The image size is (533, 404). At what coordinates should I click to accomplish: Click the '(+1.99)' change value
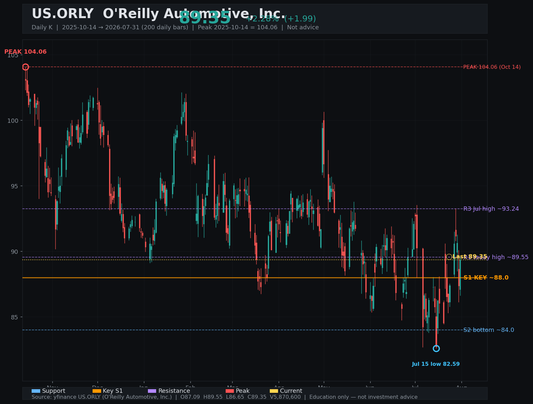coord(300,19)
